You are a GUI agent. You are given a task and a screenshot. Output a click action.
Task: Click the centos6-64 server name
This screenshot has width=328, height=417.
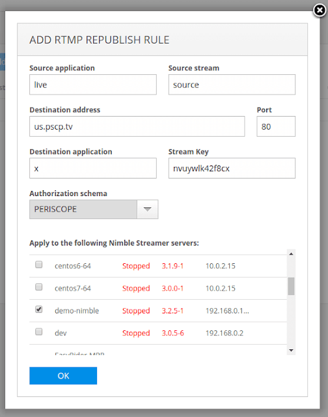click(73, 266)
